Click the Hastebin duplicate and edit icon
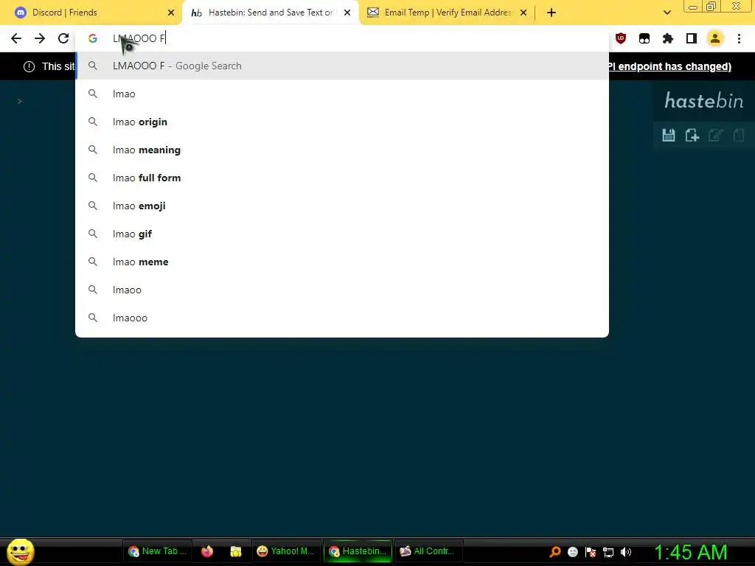Viewport: 755px width, 566px height. click(715, 136)
